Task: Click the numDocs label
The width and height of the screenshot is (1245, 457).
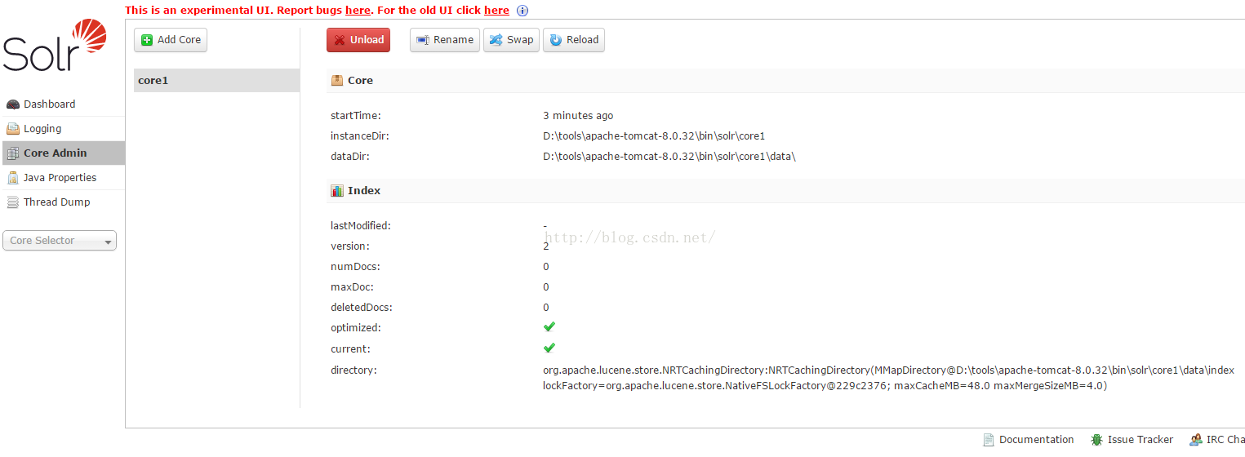Action: pyautogui.click(x=355, y=267)
